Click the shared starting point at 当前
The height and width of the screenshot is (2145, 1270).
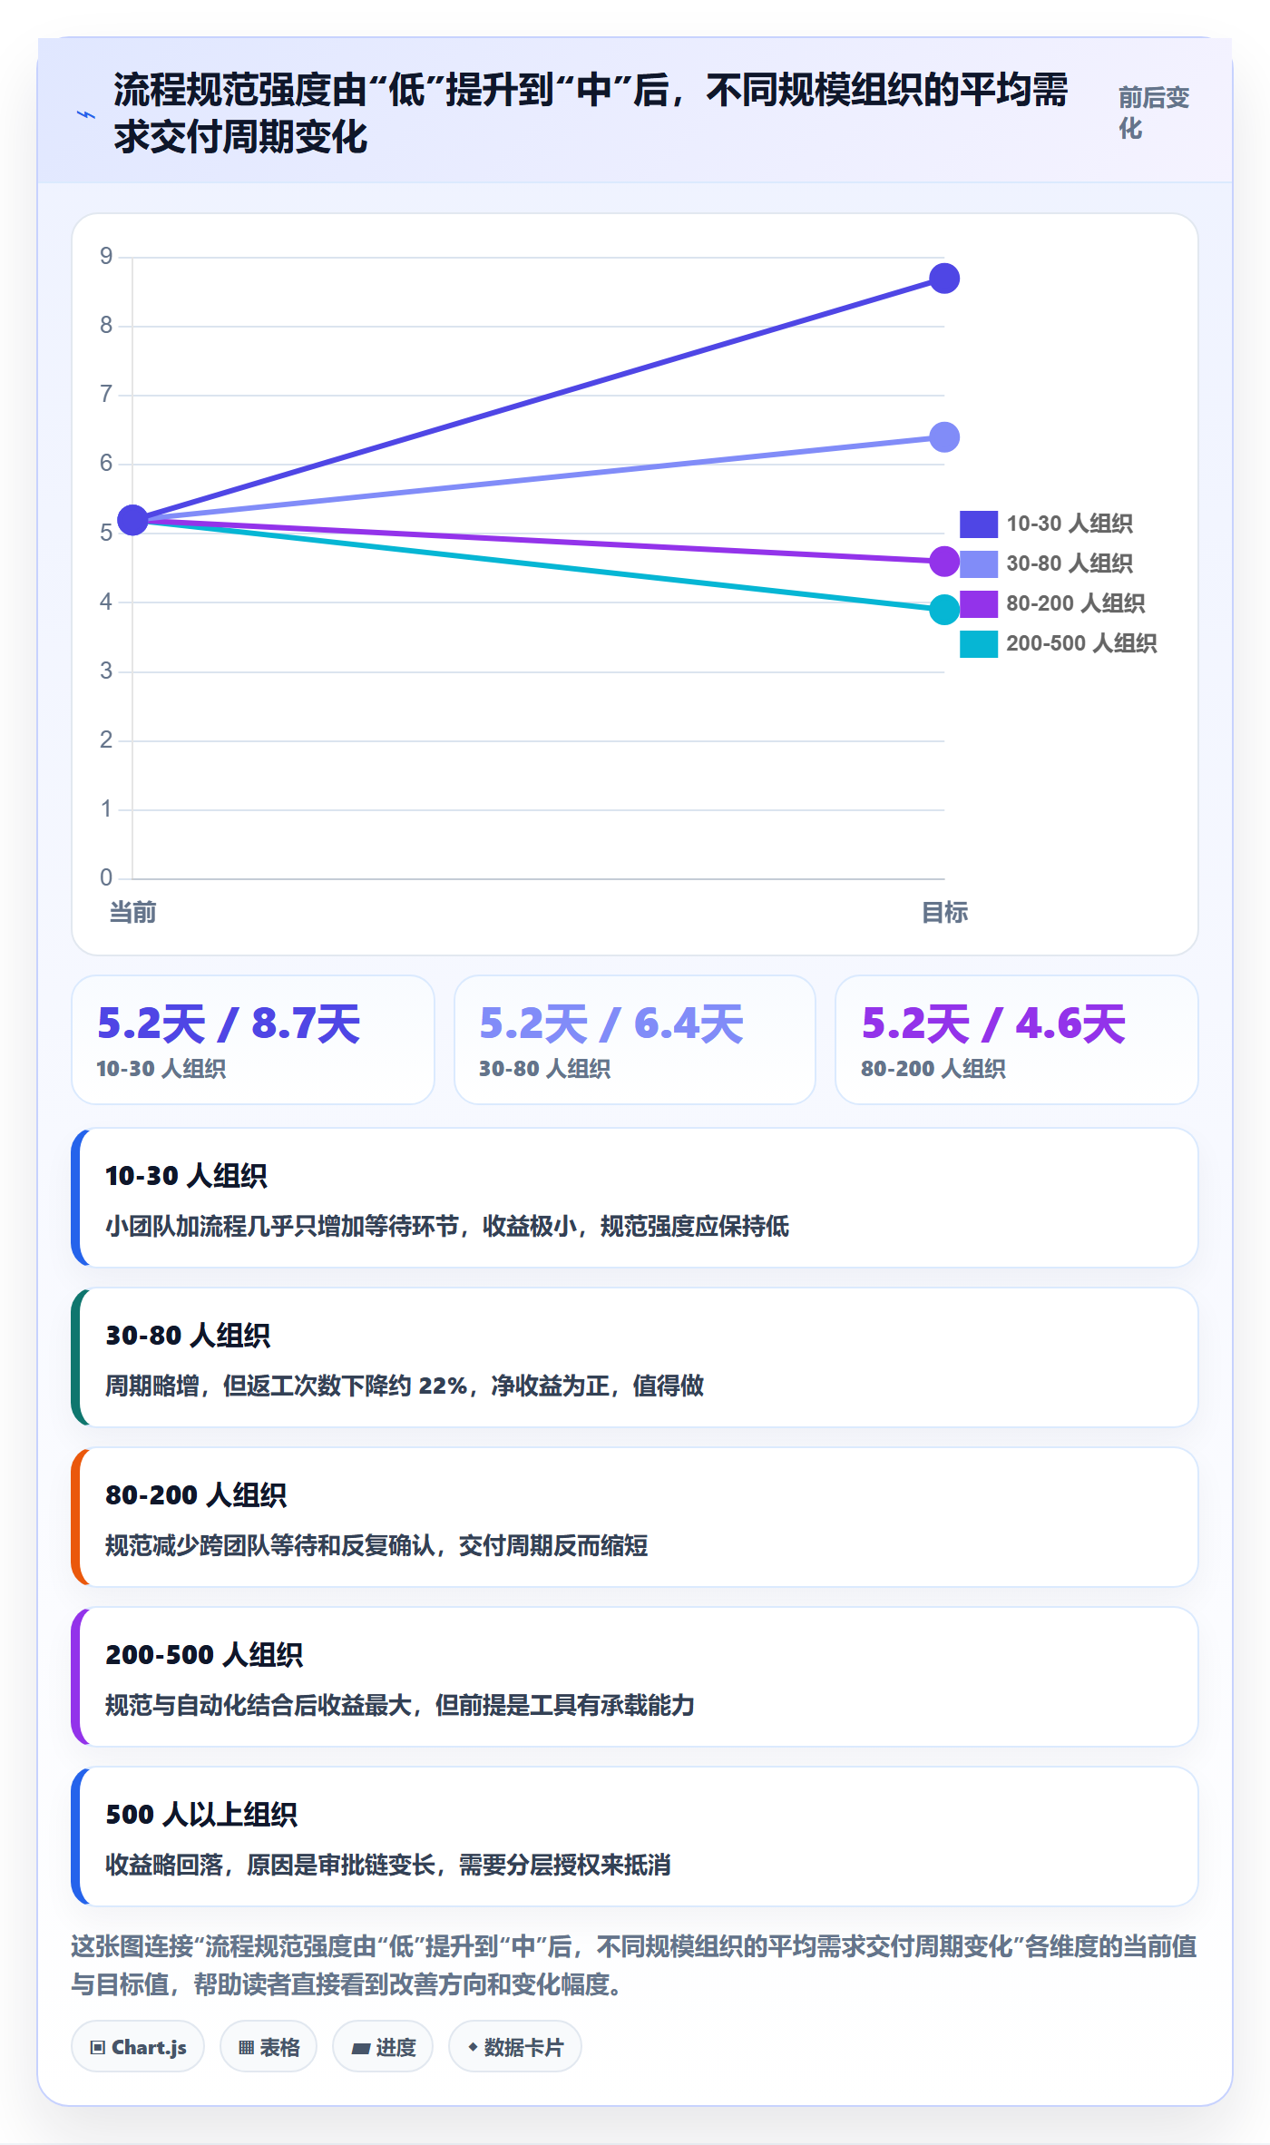[x=132, y=520]
